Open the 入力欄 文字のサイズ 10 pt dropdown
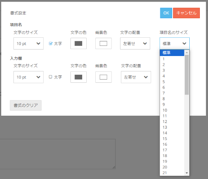Image resolution: width=208 pixels, height=179 pixels. point(28,77)
